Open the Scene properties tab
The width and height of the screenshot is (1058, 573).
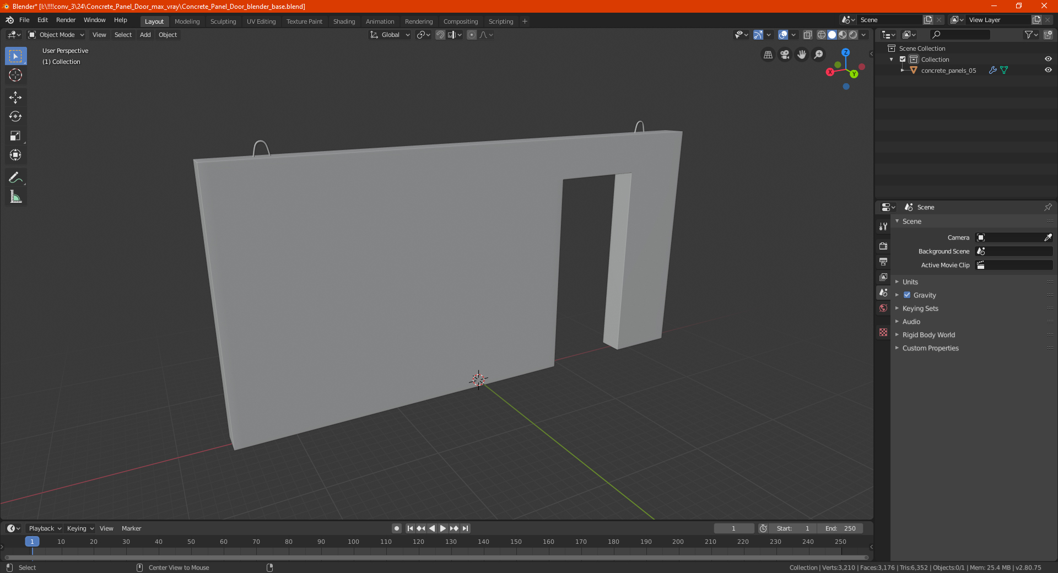coord(883,293)
